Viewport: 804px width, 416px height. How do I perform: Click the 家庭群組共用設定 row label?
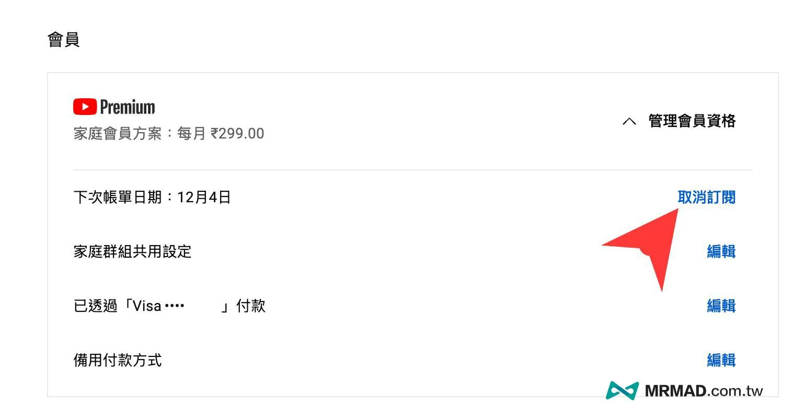[x=133, y=252]
